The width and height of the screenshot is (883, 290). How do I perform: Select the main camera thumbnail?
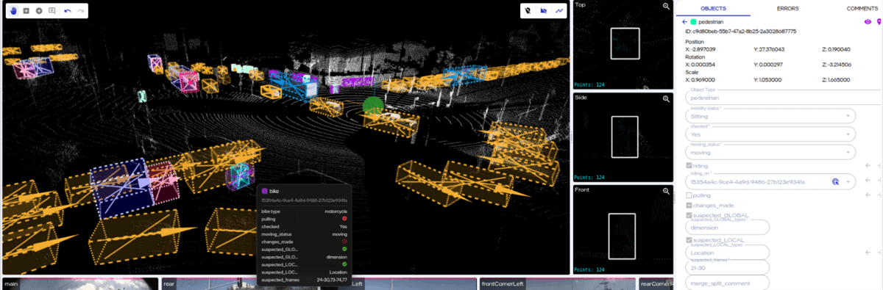(x=80, y=284)
